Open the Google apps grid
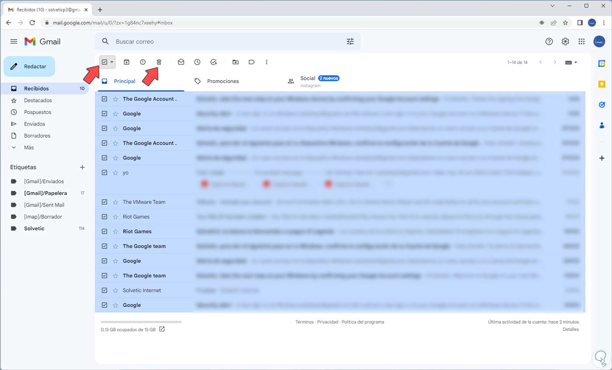This screenshot has width=612, height=370. coord(581,41)
